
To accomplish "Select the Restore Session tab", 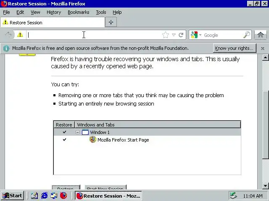I will [53, 22].
